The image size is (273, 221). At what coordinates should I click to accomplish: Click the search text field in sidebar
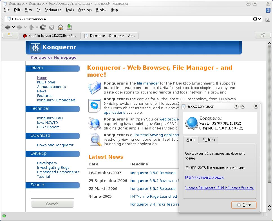click(52, 196)
